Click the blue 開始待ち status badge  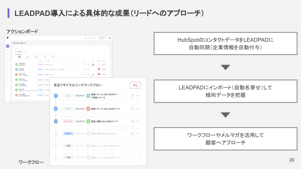68,133
